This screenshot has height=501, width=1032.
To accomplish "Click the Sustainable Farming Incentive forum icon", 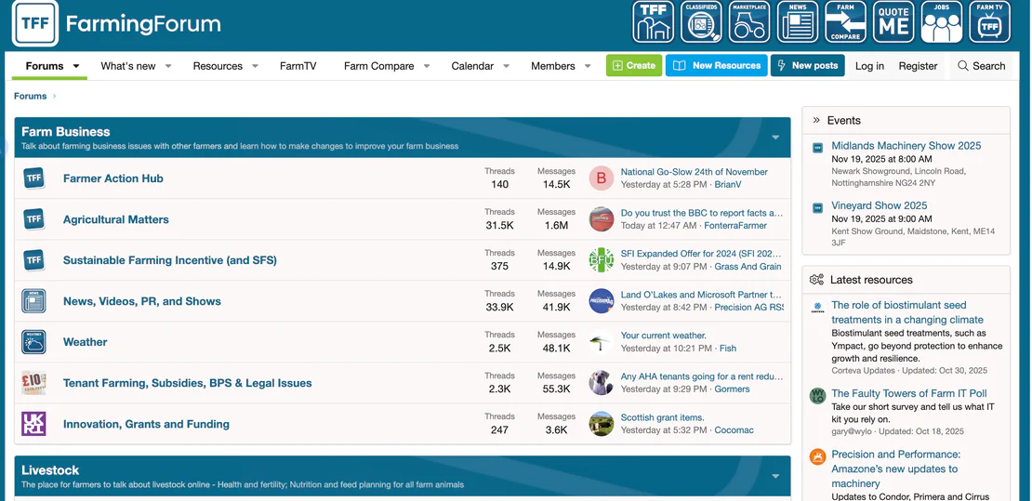I will (x=33, y=259).
